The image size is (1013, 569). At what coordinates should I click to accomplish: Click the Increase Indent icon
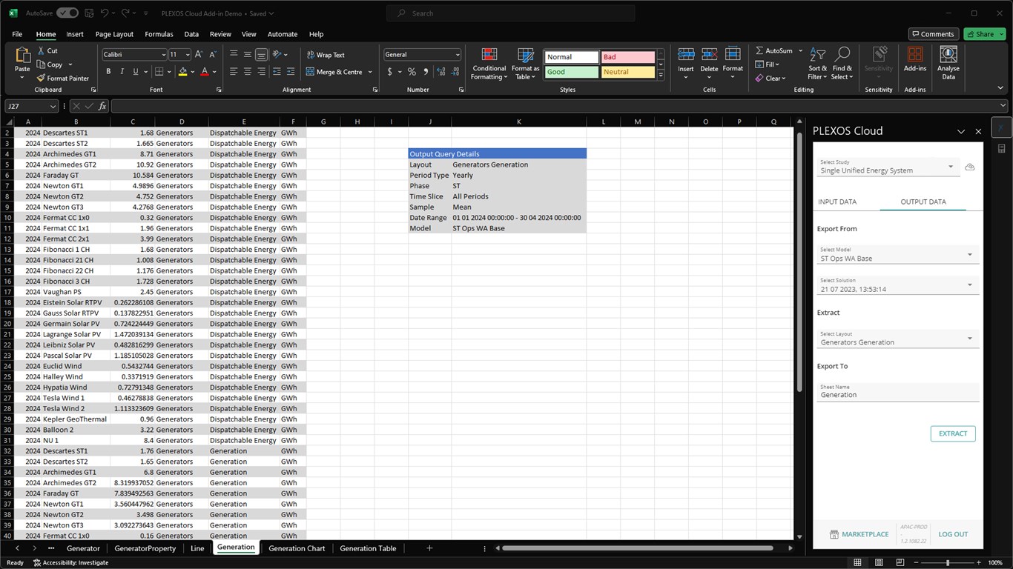click(x=292, y=72)
